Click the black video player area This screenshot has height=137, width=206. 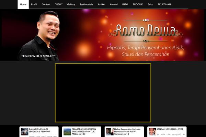(103, 93)
